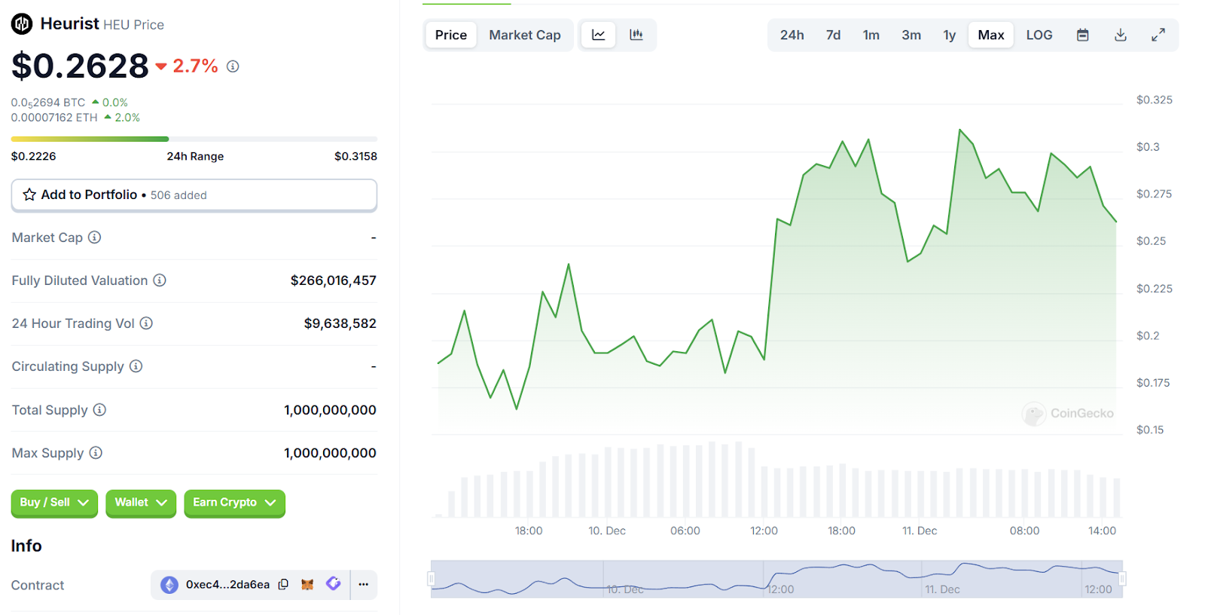Click the 0.00007162 ETH price text

54,118
